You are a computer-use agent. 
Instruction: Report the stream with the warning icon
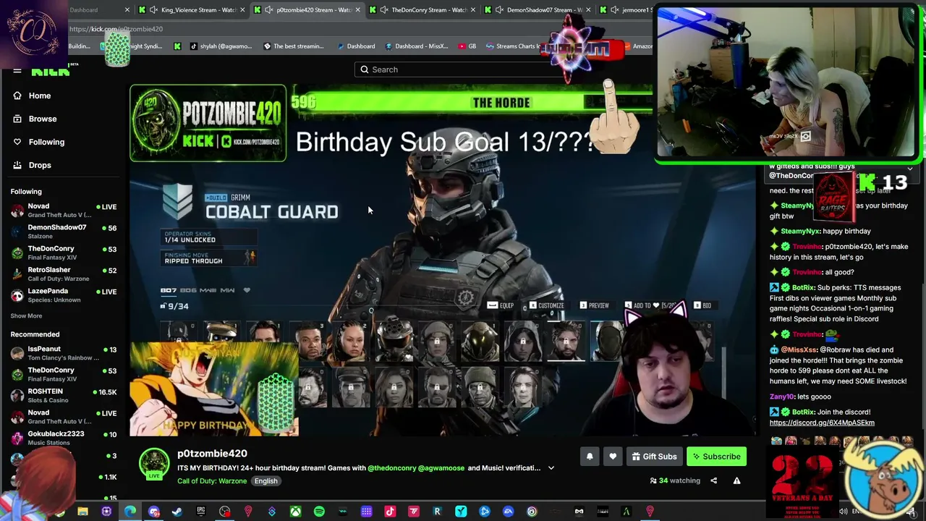736,480
